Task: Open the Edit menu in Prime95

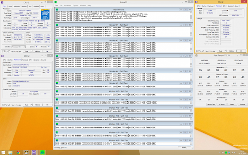Action: [61, 5]
